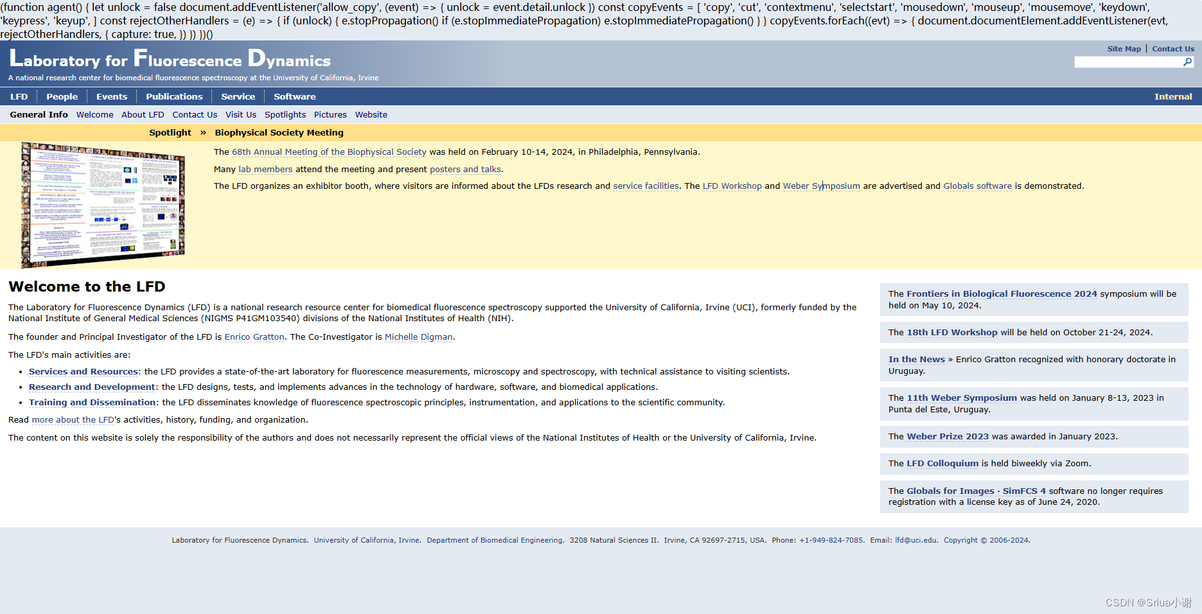Select Contact Us in the submenu bar

pos(195,114)
